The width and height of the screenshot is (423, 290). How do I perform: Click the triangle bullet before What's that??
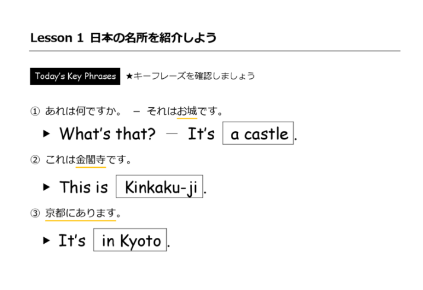46,134
